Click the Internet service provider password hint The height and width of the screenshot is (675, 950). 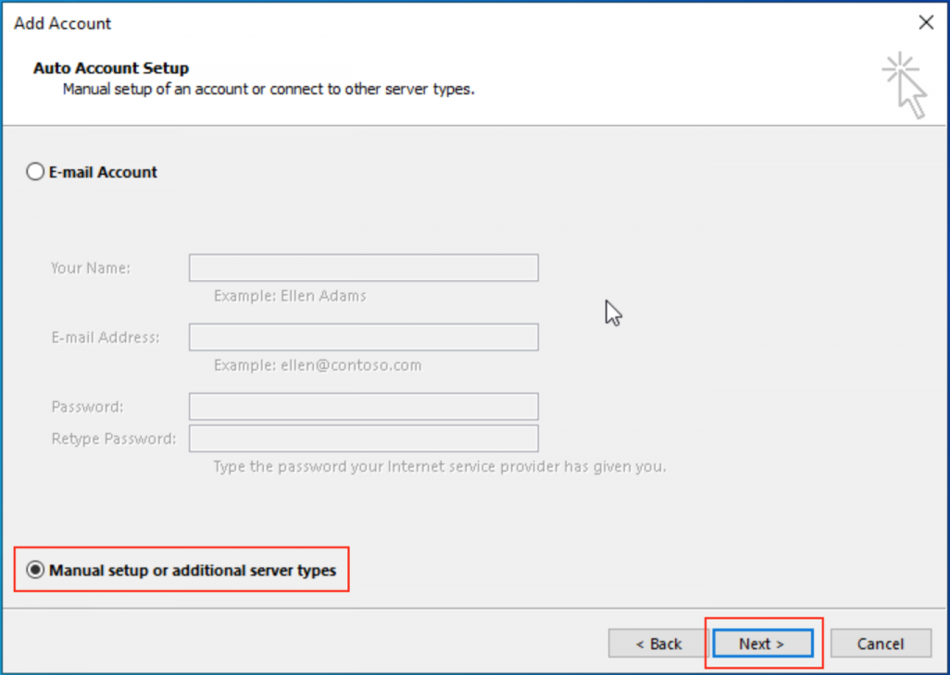439,466
